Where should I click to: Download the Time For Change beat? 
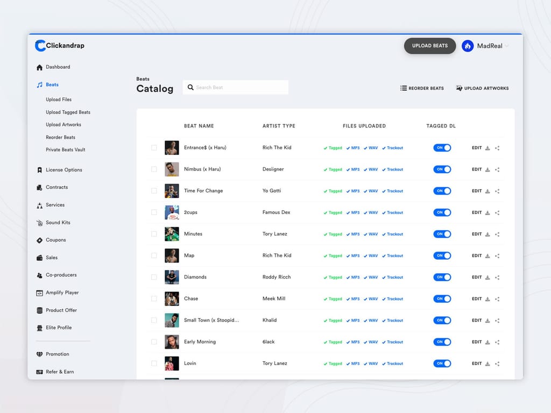click(x=488, y=191)
